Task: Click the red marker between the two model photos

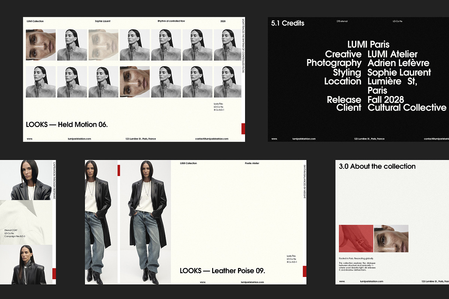Action: coord(119,170)
